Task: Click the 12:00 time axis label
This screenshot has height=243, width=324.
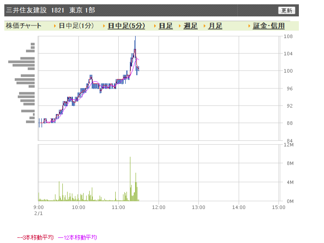Action: click(159, 207)
